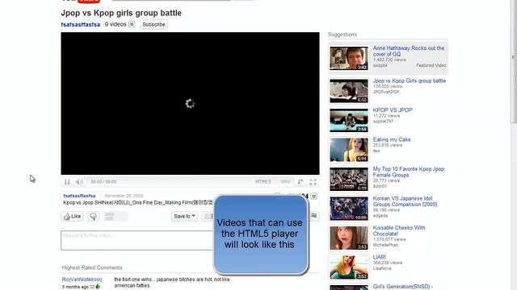Open the Eating my Cake suggested video
The height and width of the screenshot is (290, 517).
392,139
